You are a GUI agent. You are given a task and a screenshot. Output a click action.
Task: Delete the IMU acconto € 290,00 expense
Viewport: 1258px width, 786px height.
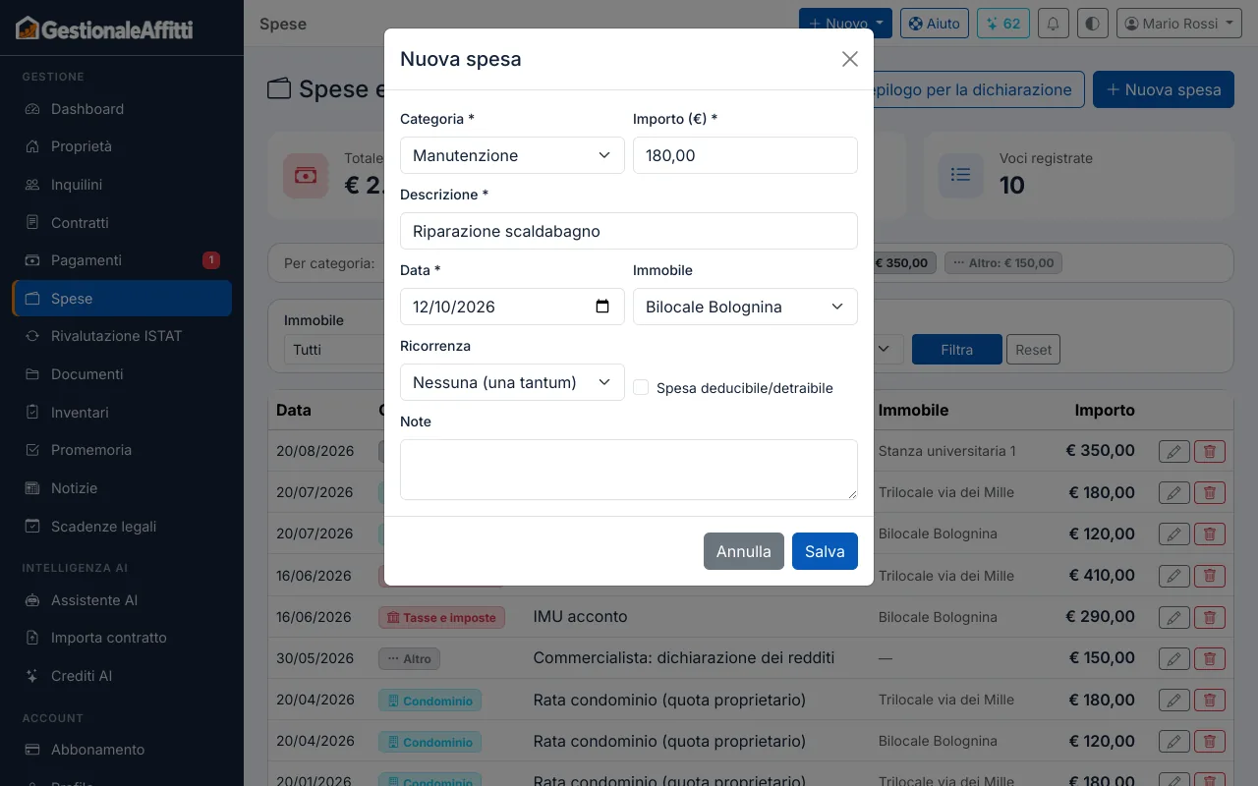coord(1210,617)
